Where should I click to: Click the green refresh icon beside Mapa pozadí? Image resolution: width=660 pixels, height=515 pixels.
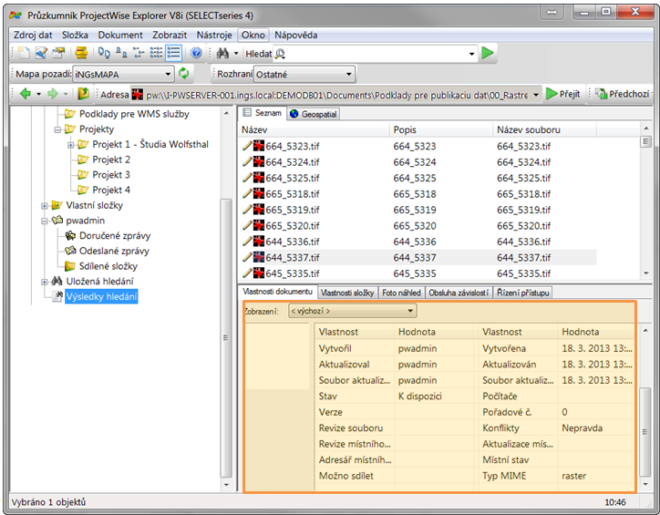(183, 74)
